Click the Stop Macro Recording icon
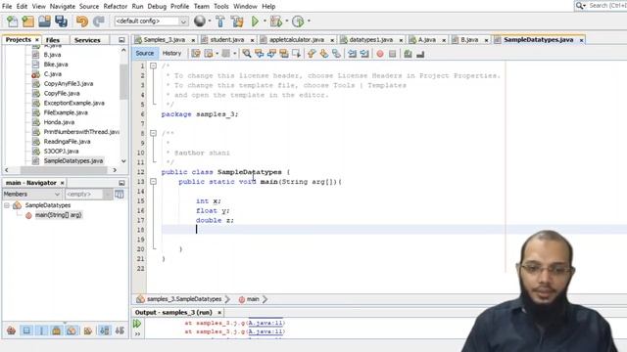The width and height of the screenshot is (627, 352). point(392,54)
